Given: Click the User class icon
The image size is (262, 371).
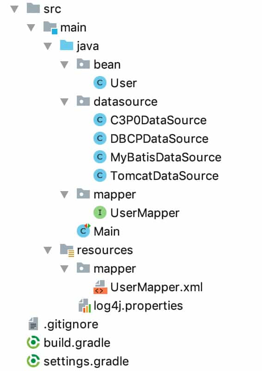Looking at the screenshot, I should click(100, 83).
